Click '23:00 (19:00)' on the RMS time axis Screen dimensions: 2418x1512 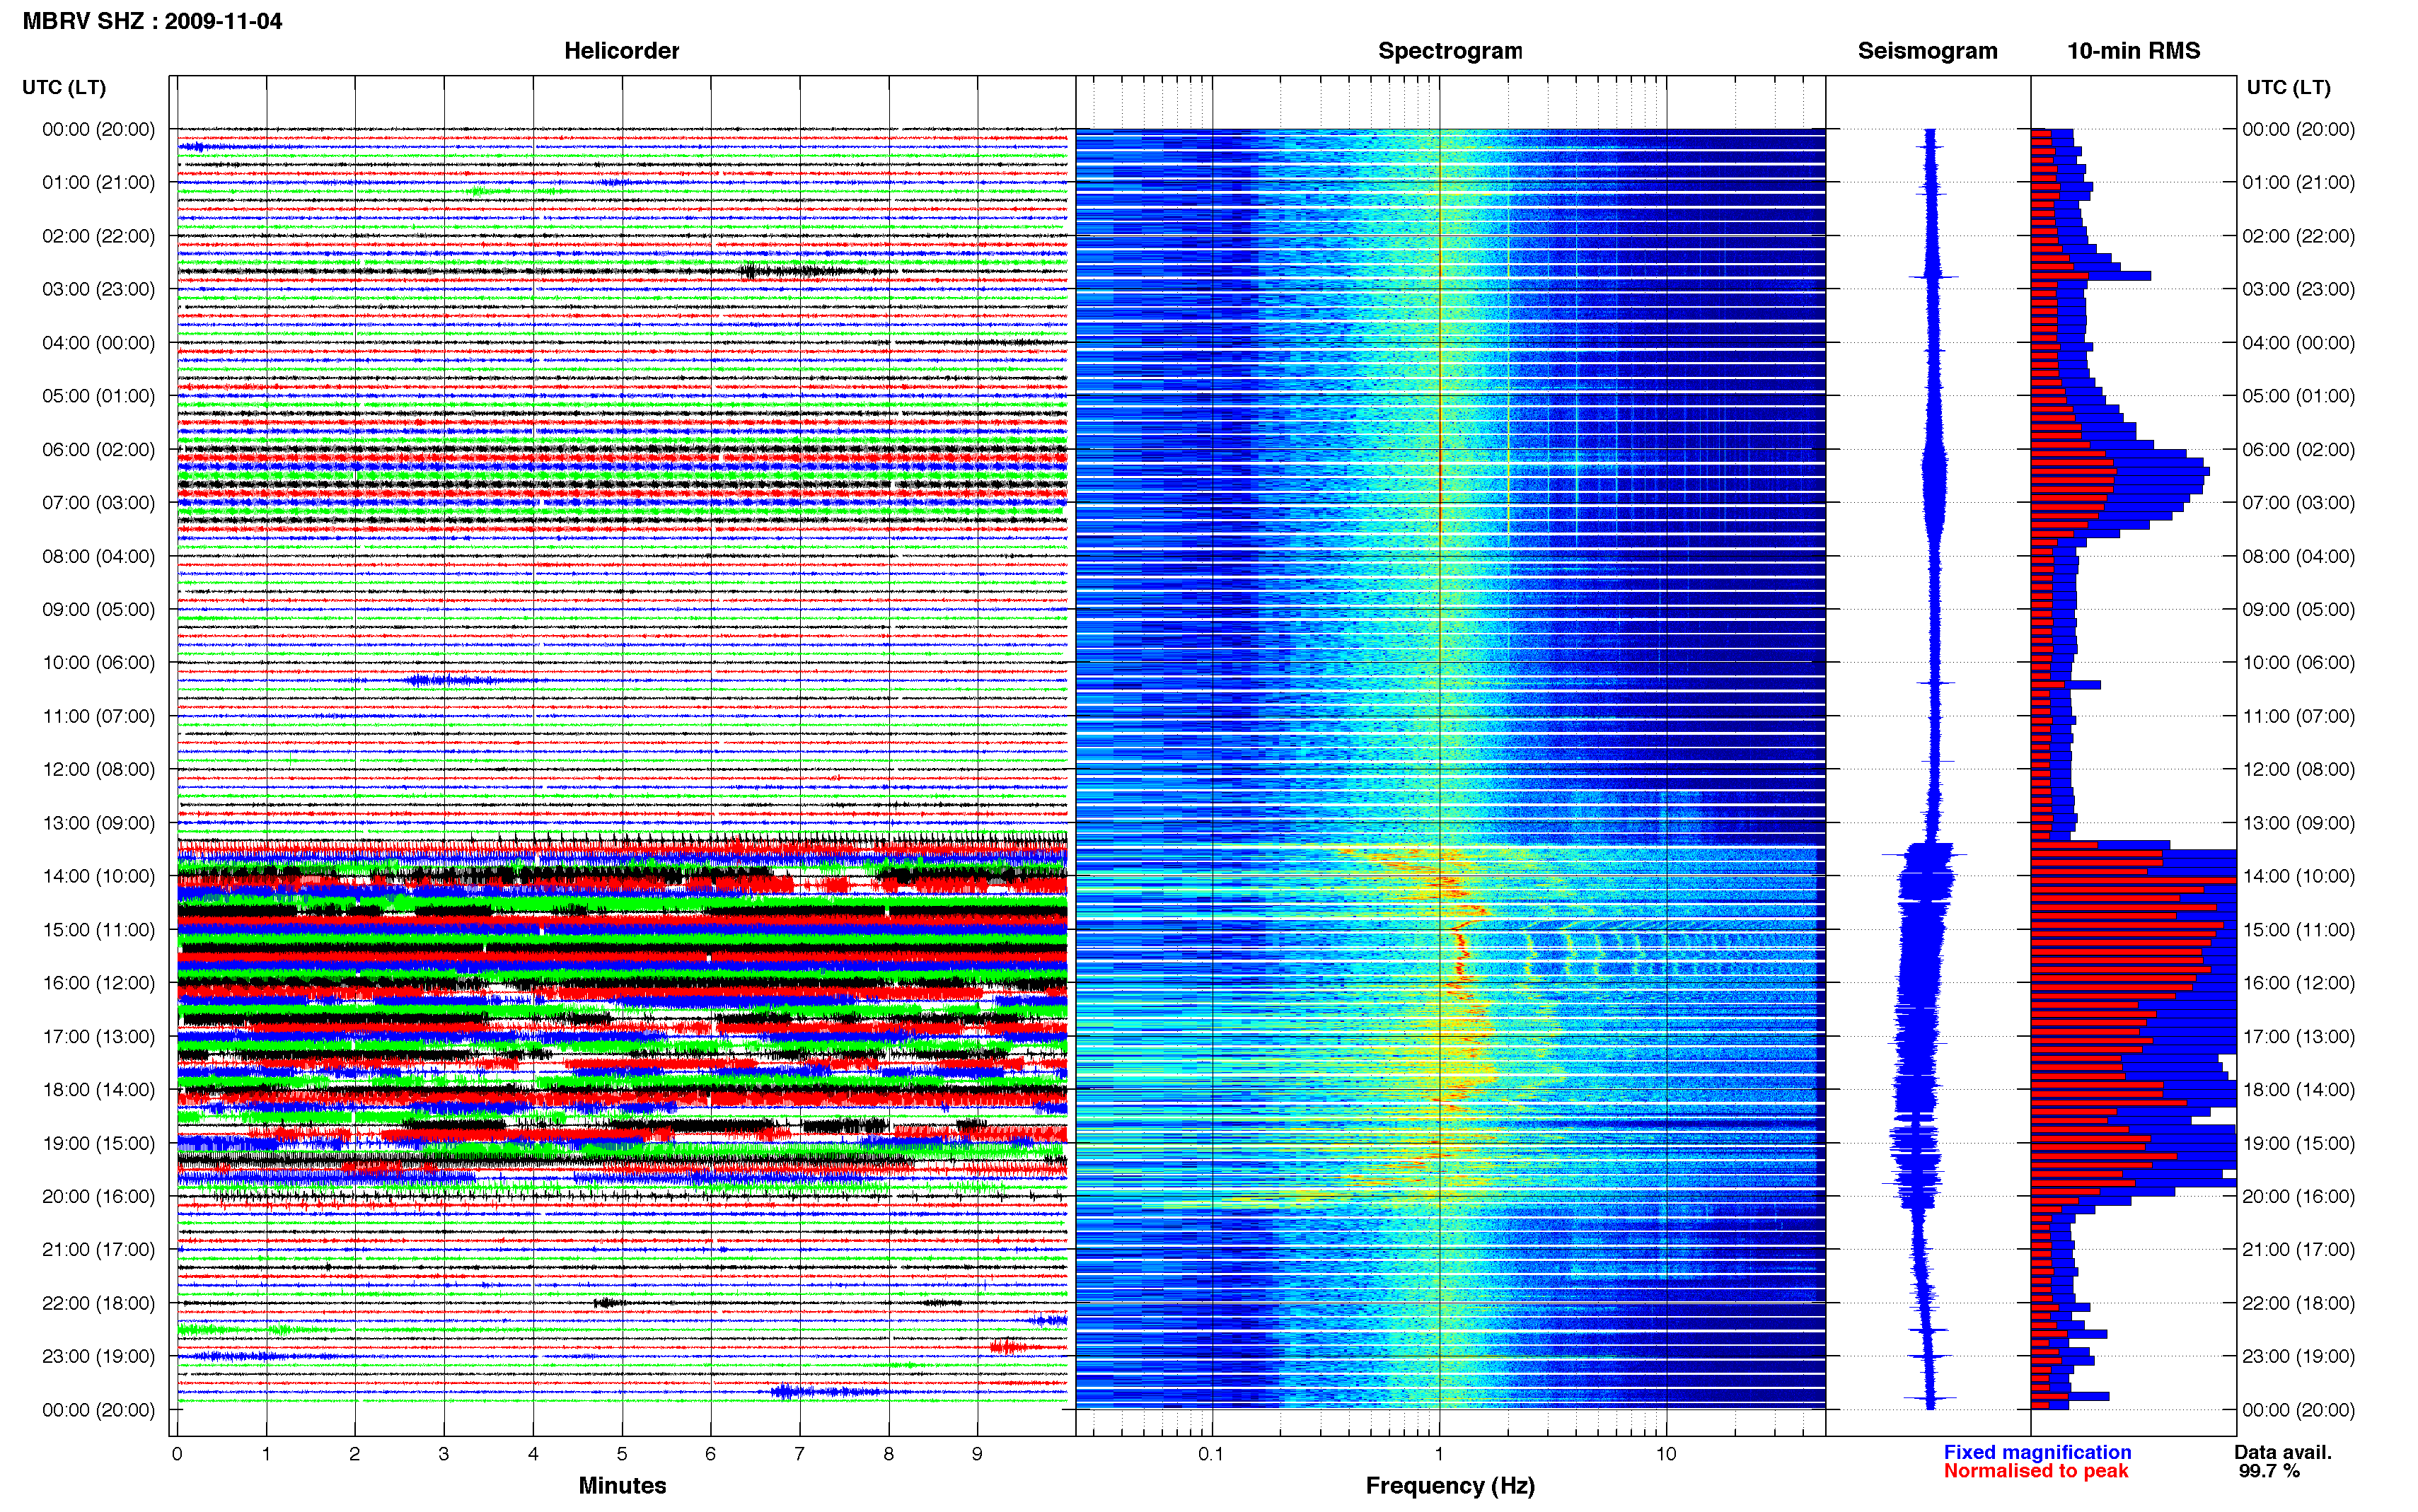pyautogui.click(x=2298, y=1356)
